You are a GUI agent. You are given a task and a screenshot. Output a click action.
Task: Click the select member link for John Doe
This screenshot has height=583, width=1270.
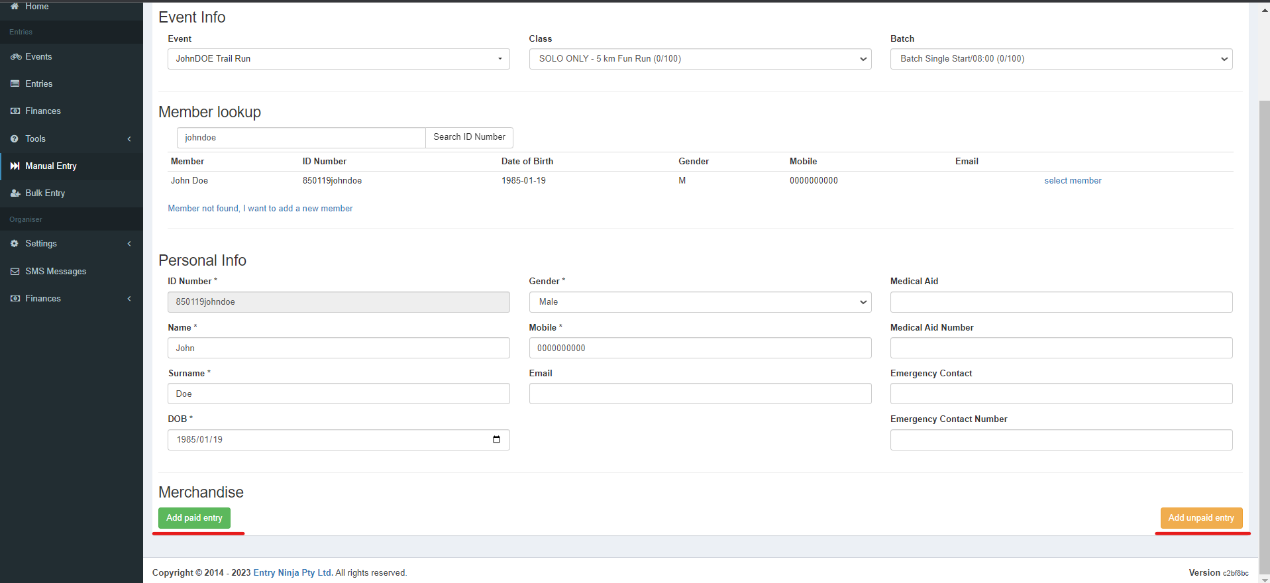(x=1073, y=181)
